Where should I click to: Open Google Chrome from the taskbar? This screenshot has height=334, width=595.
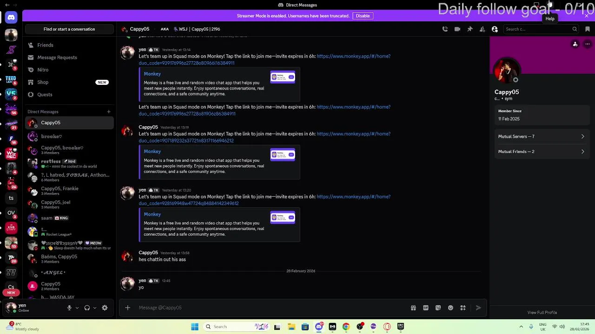(346, 327)
